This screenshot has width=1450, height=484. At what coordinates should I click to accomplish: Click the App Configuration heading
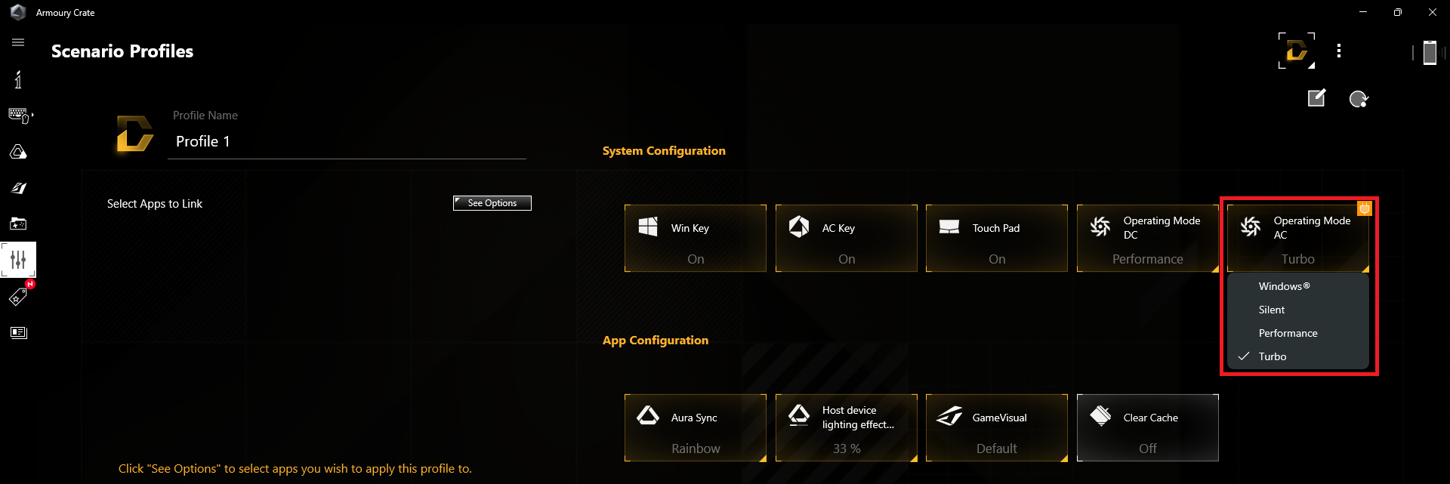pos(656,341)
